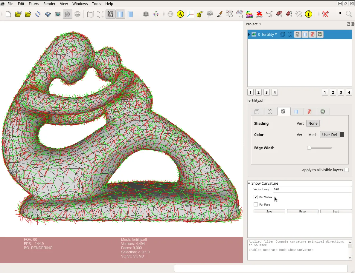355x273 pixels.
Task: Select the Z-Painting brush tool
Action: pos(220,14)
